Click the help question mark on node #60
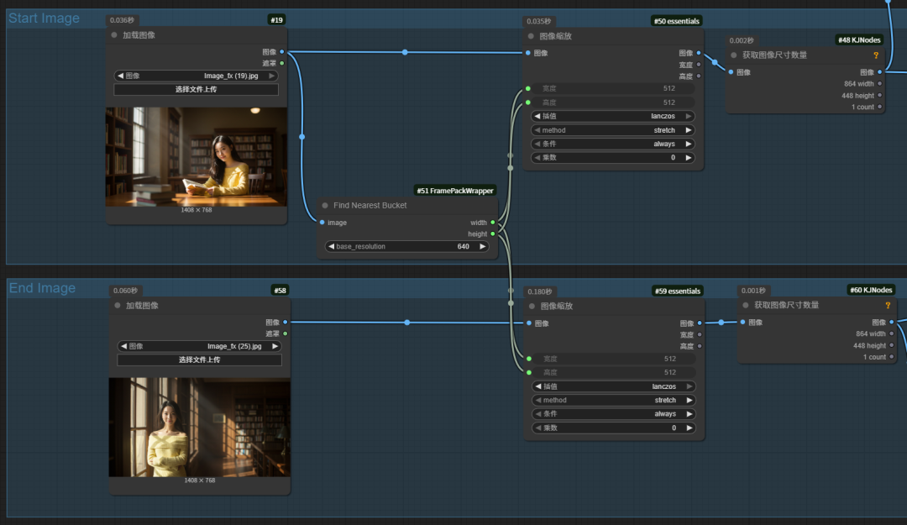Viewport: 907px width, 525px height. 888,305
